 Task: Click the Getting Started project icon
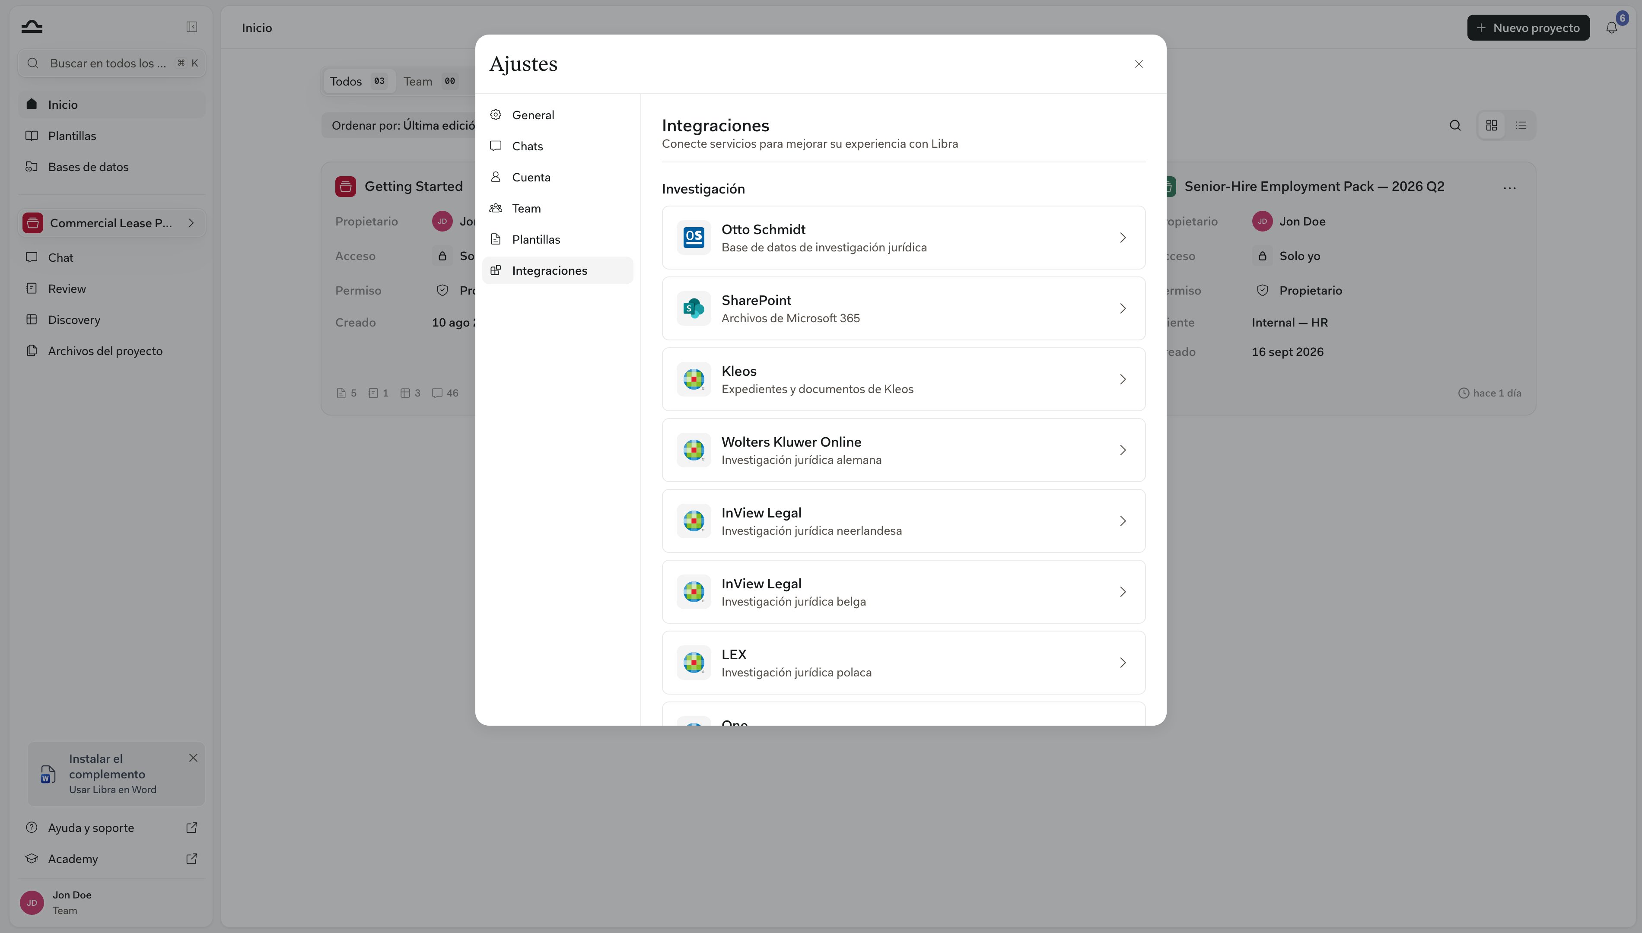point(345,187)
